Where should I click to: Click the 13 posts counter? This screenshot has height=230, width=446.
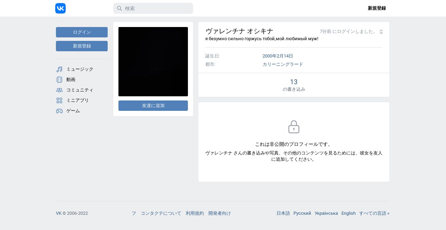click(294, 85)
